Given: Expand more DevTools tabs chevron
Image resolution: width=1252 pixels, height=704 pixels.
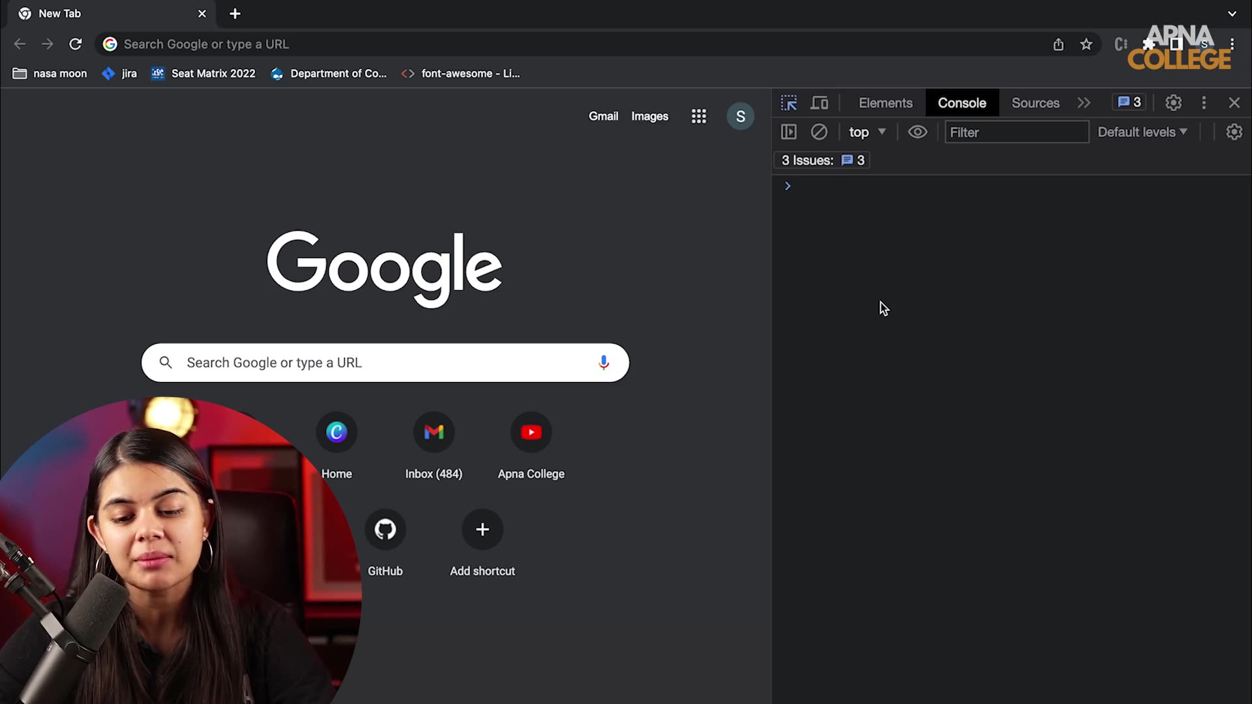Looking at the screenshot, I should pyautogui.click(x=1084, y=103).
